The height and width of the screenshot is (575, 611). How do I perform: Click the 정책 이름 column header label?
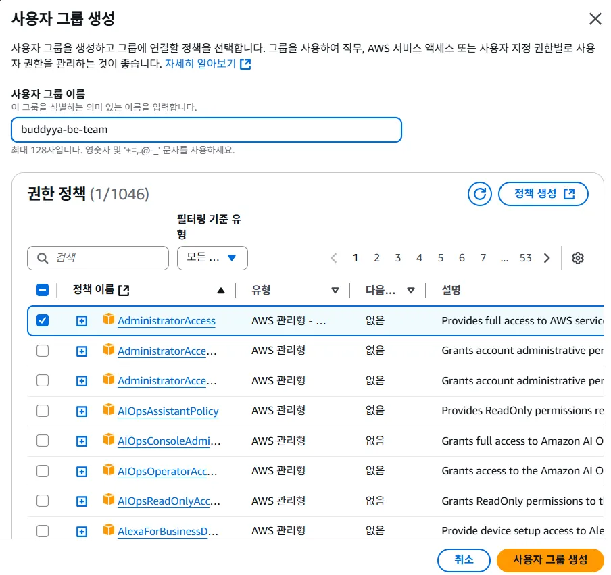pyautogui.click(x=93, y=289)
